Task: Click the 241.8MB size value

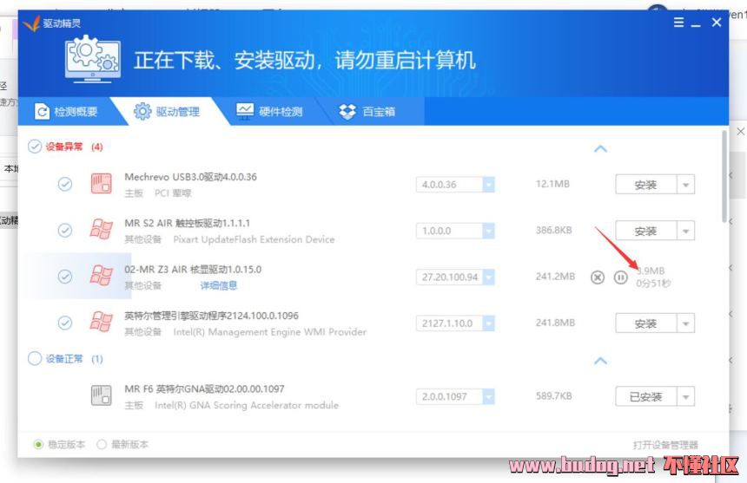Action: pos(555,323)
